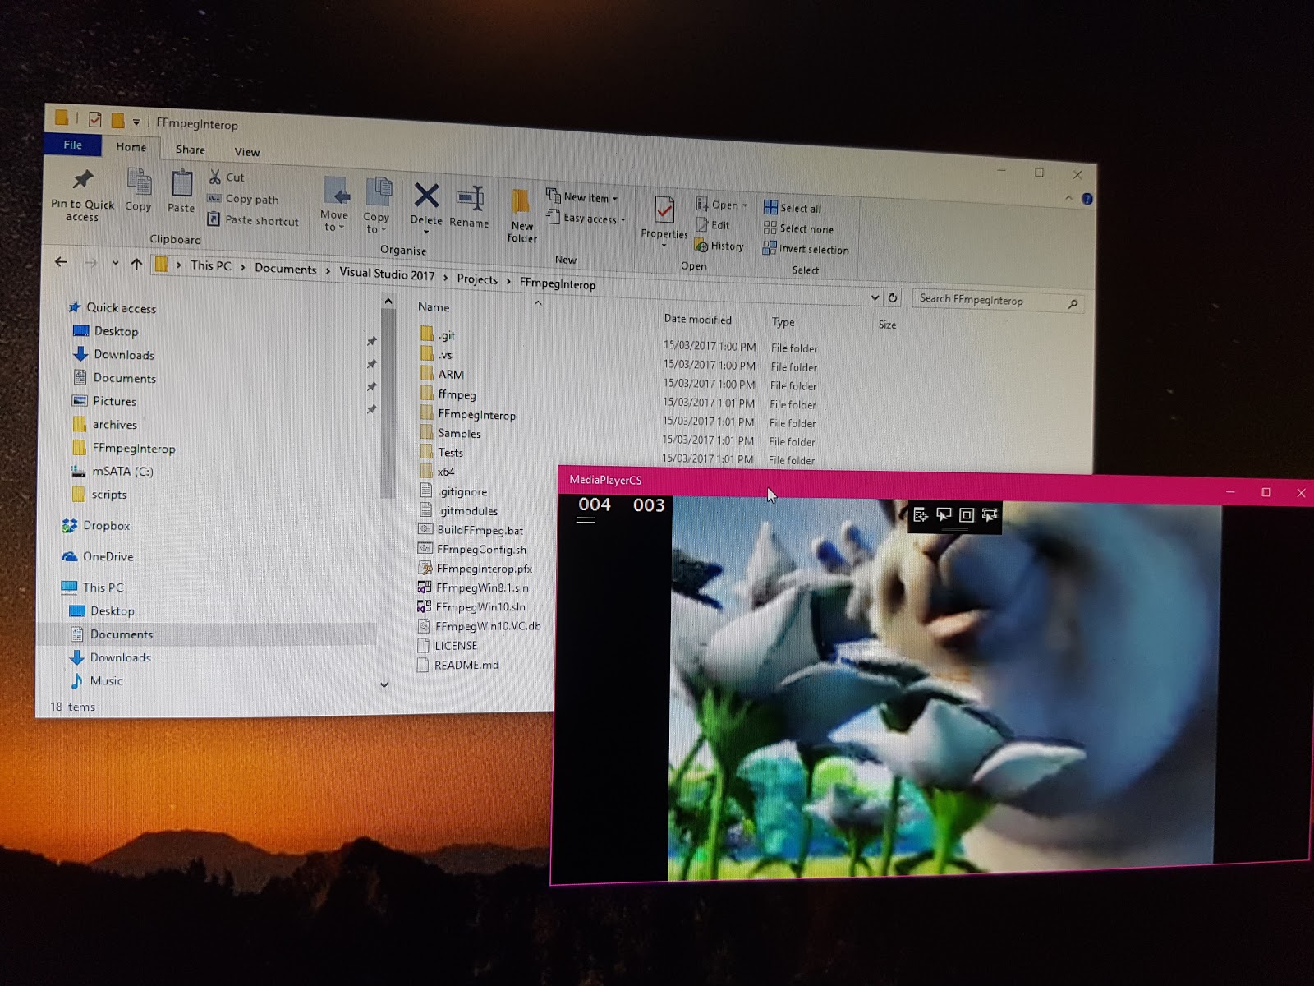Click the Cut scissors command
The image size is (1314, 986).
pos(226,177)
